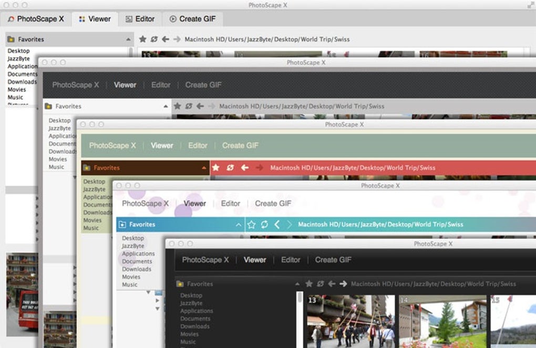Select Music in the dark gray theme window
Image resolution: width=536 pixels, height=348 pixels.
(x=56, y=167)
